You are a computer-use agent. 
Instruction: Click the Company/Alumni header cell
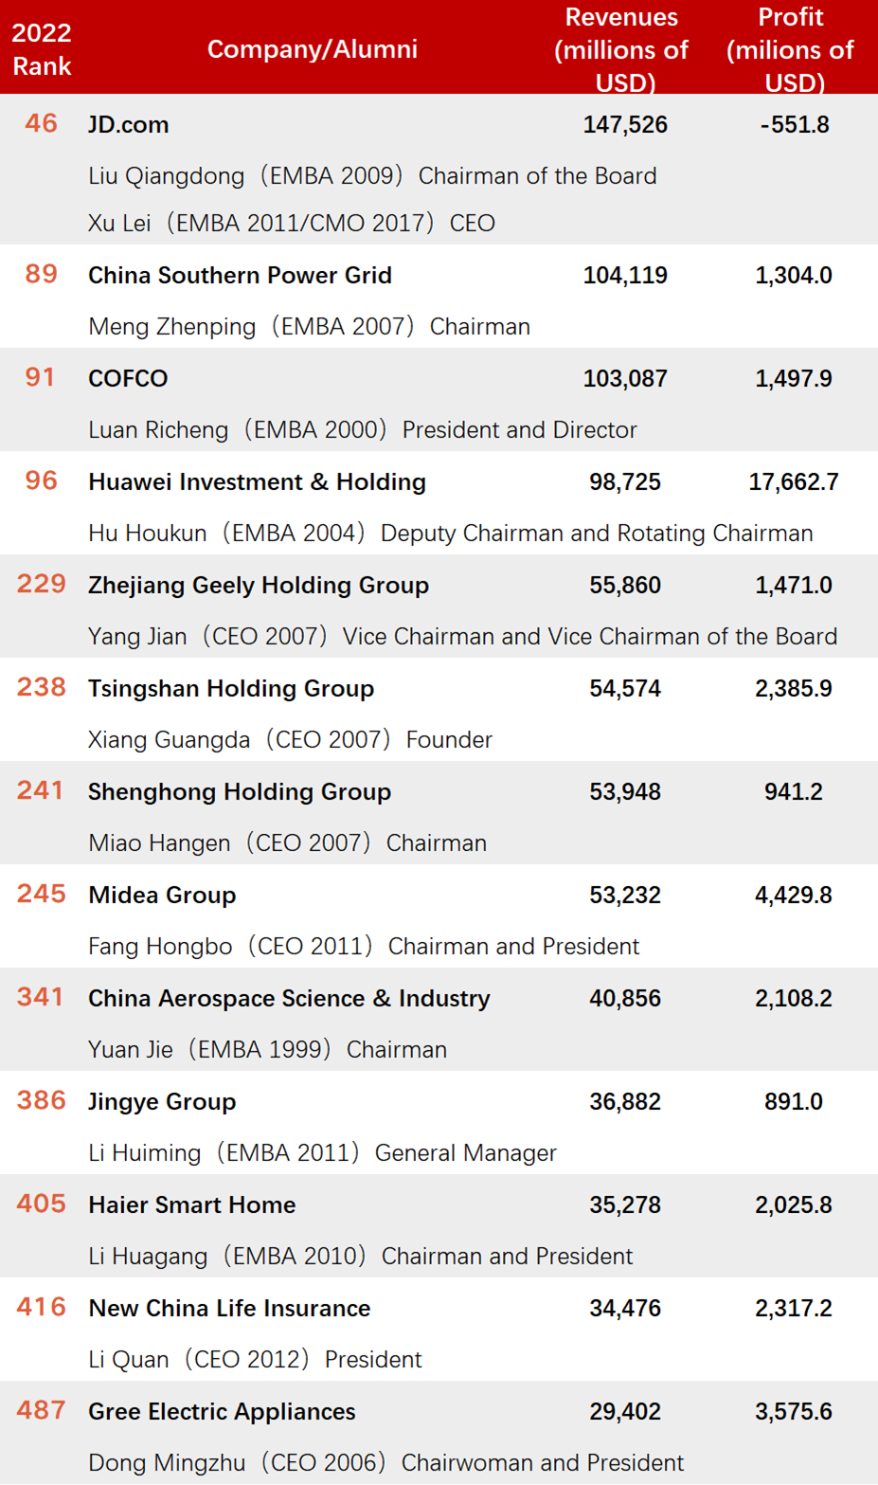312,49
